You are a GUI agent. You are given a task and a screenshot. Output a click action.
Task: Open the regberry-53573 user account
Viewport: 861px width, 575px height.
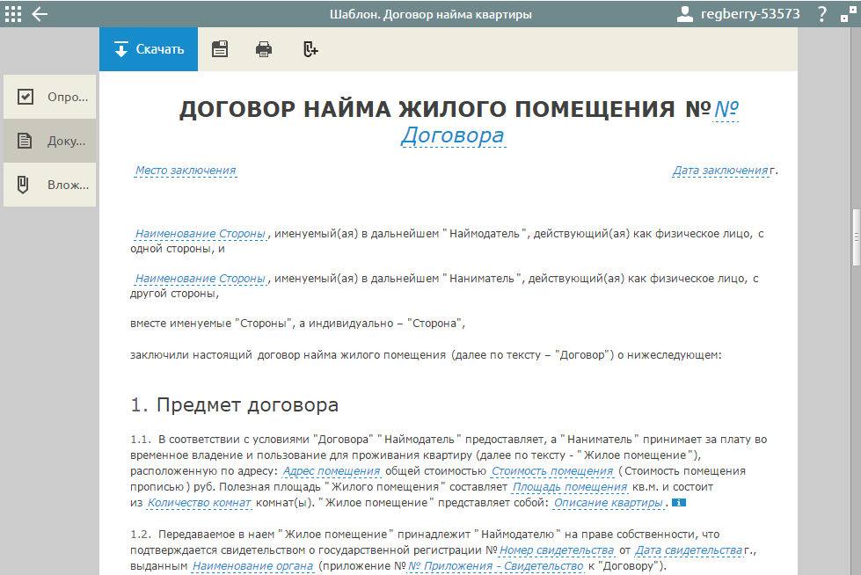pyautogui.click(x=738, y=14)
